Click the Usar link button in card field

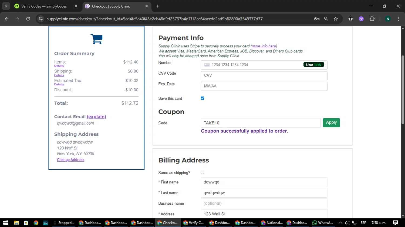[x=314, y=65]
